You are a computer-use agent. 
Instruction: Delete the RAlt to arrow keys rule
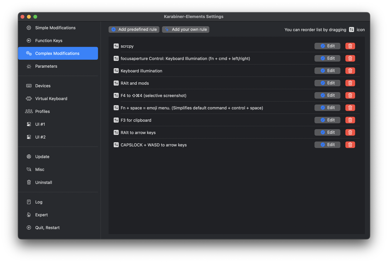pos(350,132)
